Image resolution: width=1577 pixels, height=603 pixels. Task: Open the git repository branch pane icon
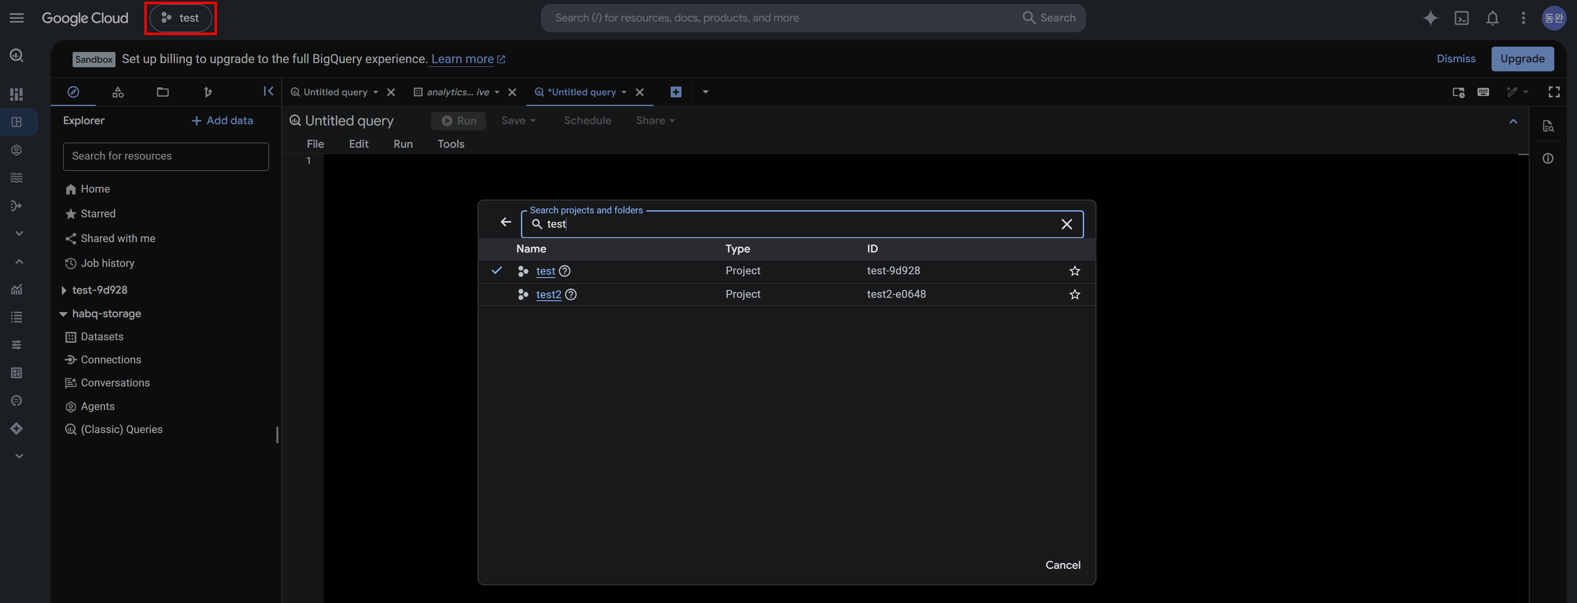207,92
